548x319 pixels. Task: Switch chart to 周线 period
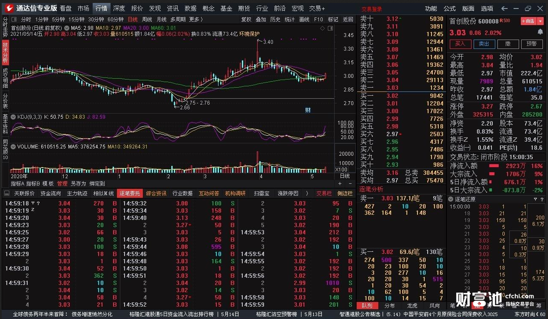click(x=147, y=19)
